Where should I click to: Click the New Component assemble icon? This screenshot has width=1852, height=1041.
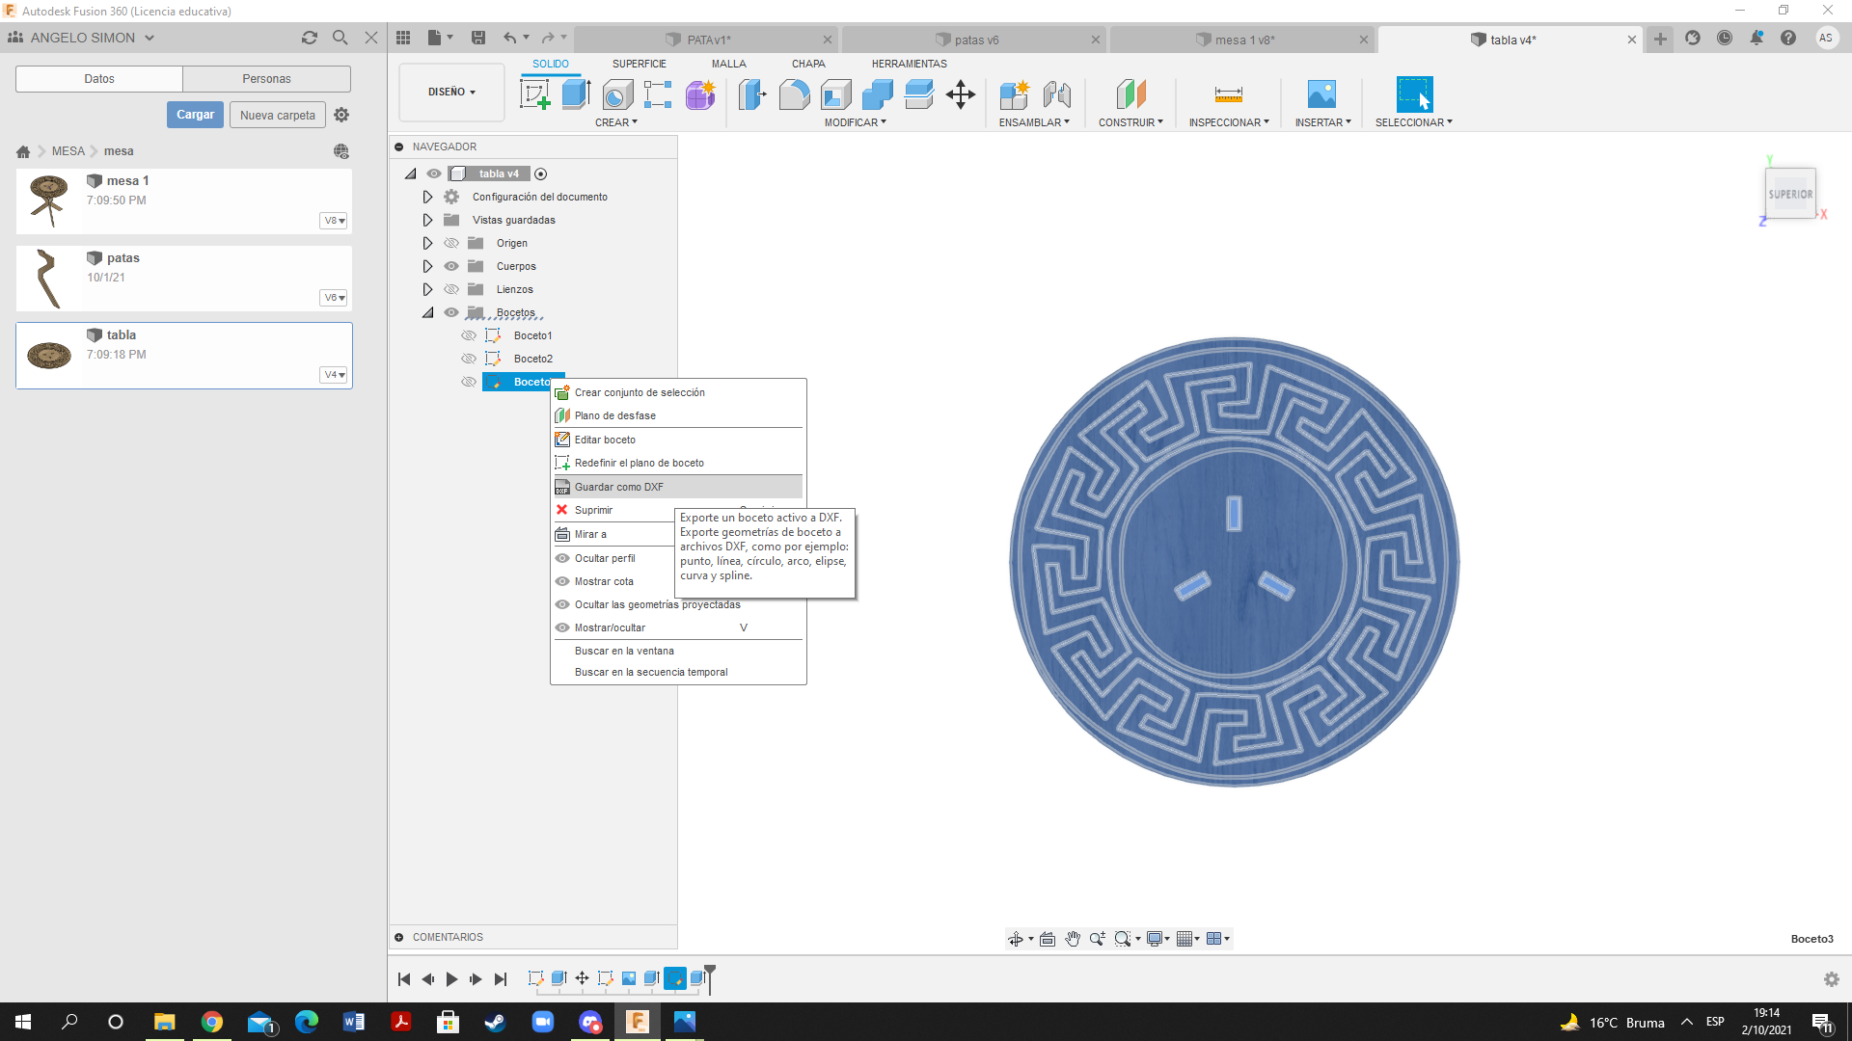click(x=1014, y=94)
